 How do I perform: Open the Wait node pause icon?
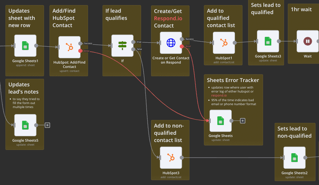pos(307,41)
